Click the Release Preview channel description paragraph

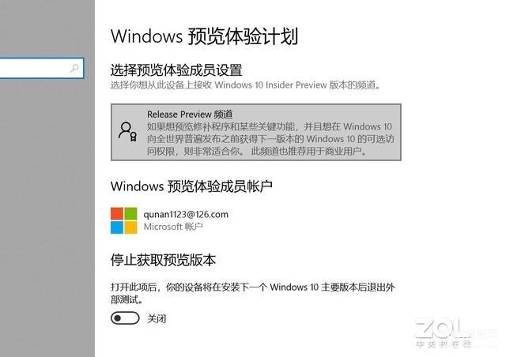click(x=270, y=139)
